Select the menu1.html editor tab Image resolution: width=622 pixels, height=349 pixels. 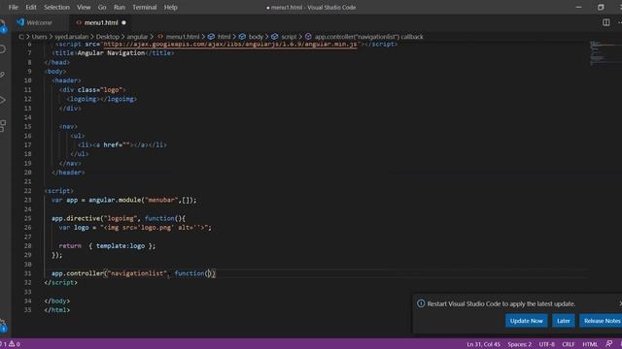tap(101, 22)
